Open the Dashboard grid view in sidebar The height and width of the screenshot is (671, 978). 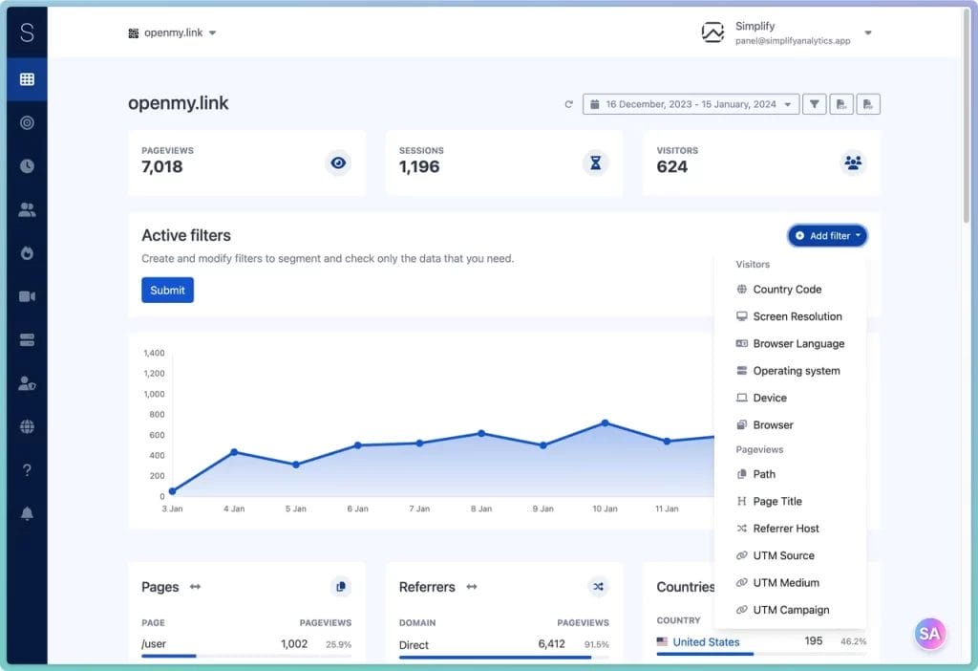[x=26, y=78]
